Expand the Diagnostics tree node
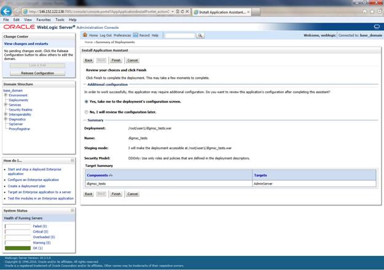The height and width of the screenshot is (270, 384). point(6,119)
